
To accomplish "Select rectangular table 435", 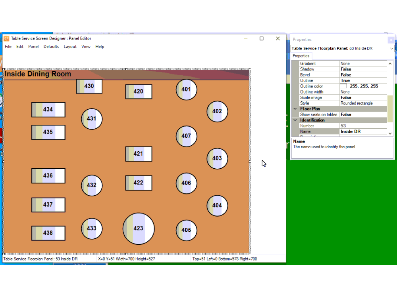I will (48, 132).
